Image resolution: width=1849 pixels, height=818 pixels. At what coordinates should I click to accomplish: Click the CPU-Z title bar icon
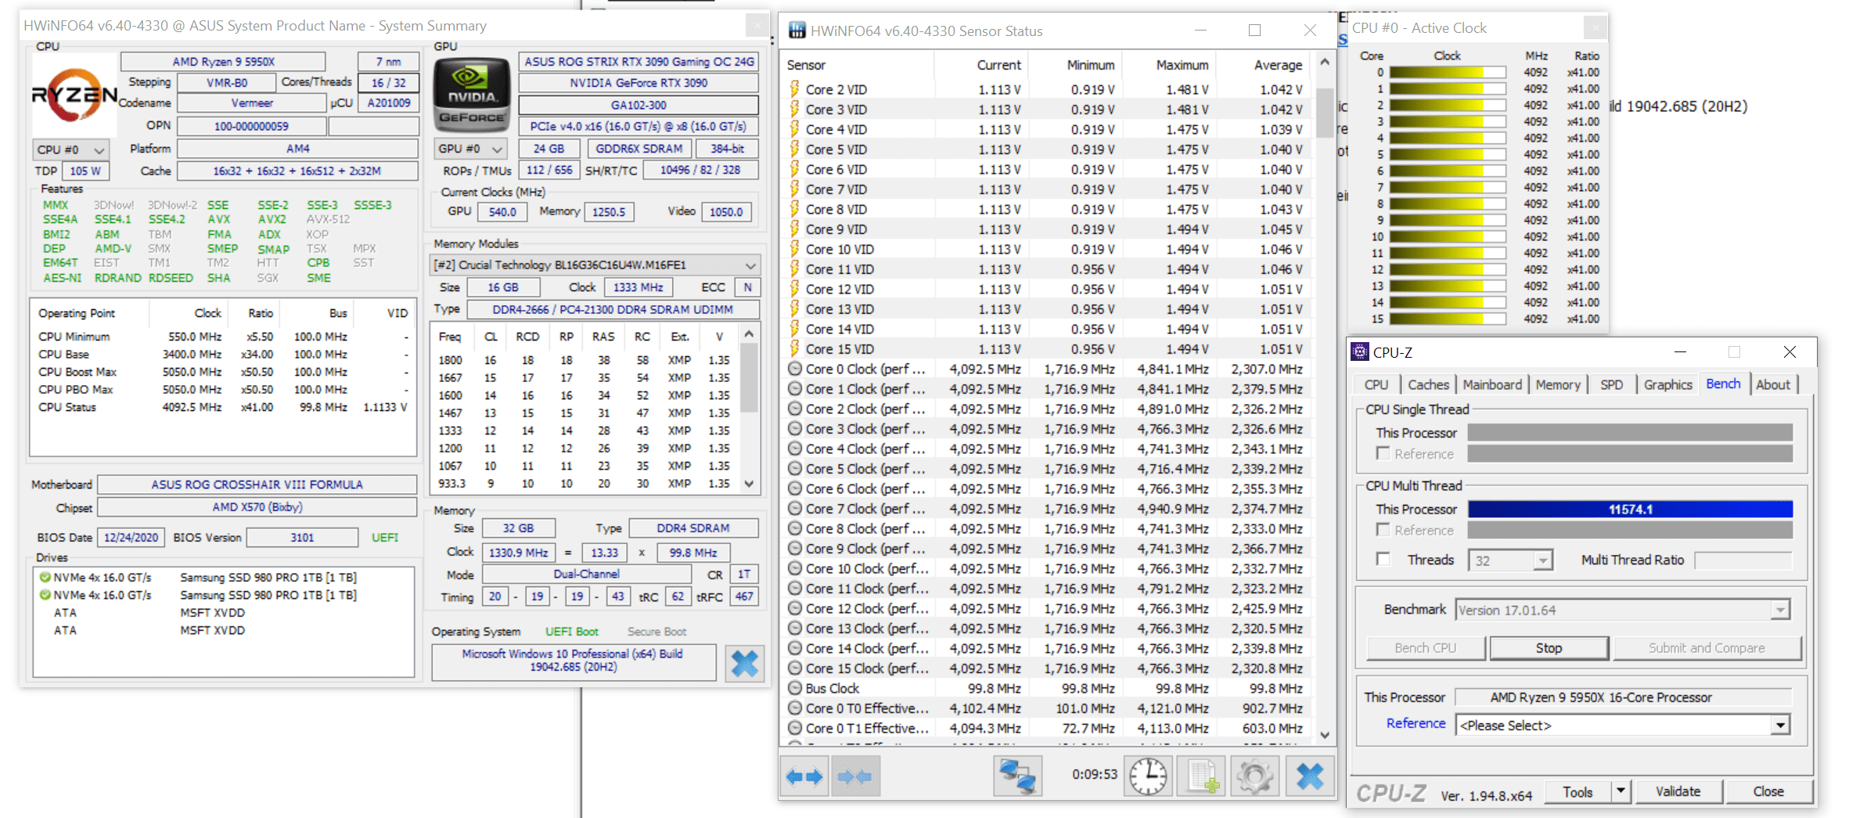pyautogui.click(x=1360, y=352)
